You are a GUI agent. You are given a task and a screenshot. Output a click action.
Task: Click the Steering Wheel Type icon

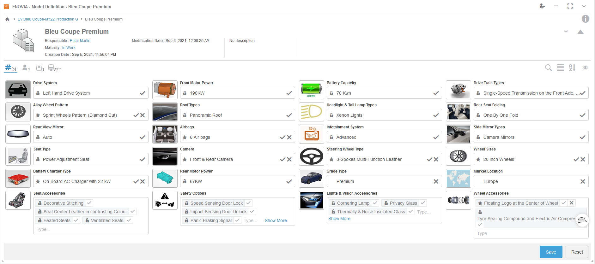point(311,156)
